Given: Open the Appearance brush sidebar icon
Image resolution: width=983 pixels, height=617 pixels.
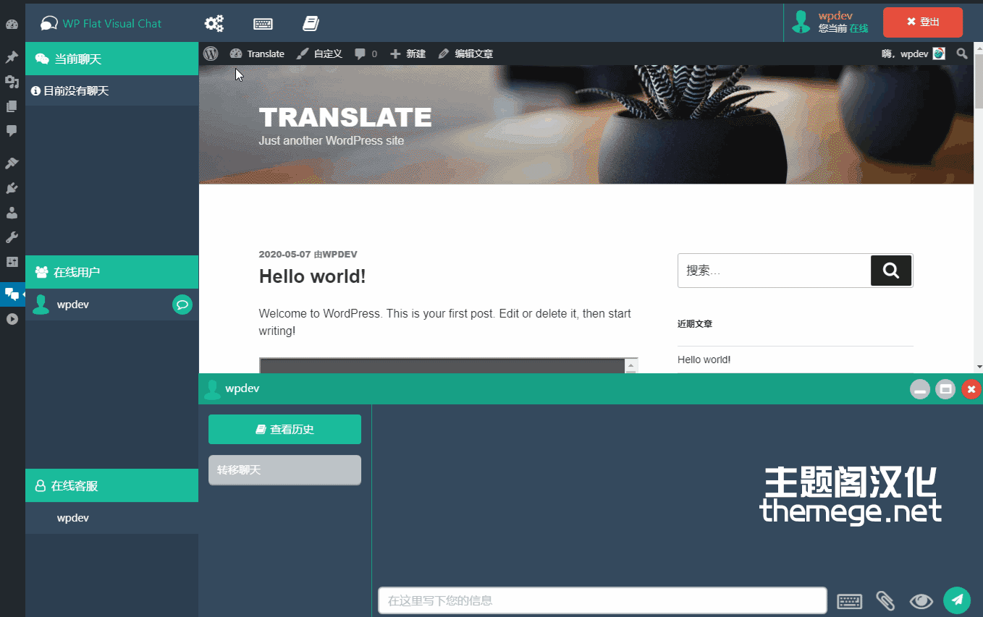Looking at the screenshot, I should 12,164.
